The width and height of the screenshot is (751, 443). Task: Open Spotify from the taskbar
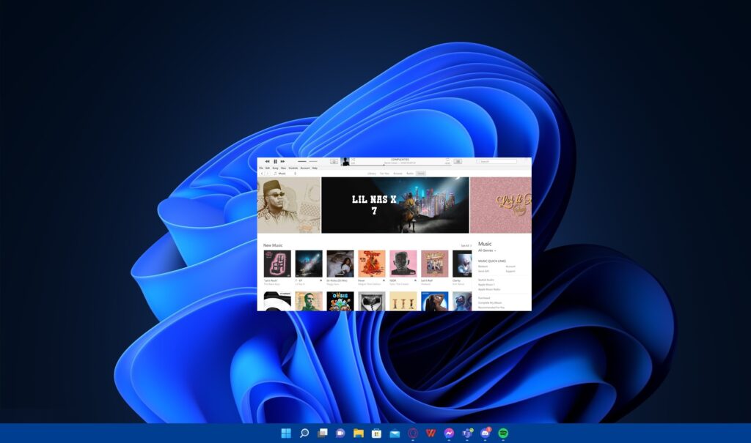[503, 433]
